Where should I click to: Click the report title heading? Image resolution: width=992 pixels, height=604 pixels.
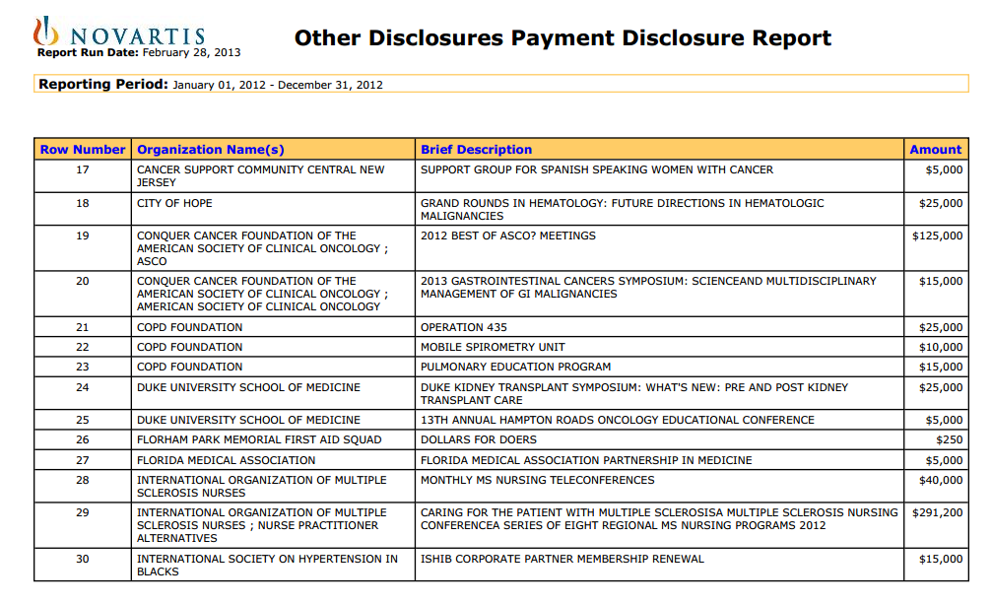(x=562, y=38)
